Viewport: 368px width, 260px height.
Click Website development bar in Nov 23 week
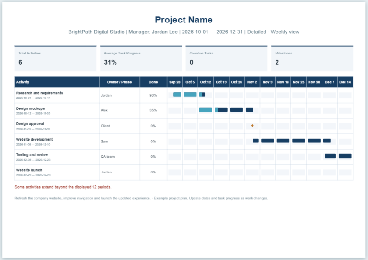point(299,141)
